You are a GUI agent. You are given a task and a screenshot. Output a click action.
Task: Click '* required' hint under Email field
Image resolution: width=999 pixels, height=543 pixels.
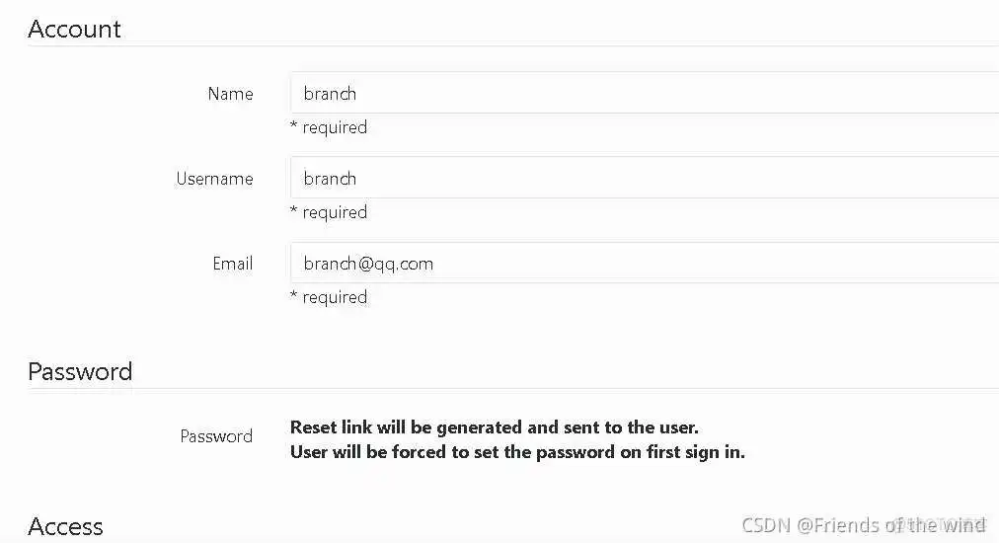click(329, 297)
